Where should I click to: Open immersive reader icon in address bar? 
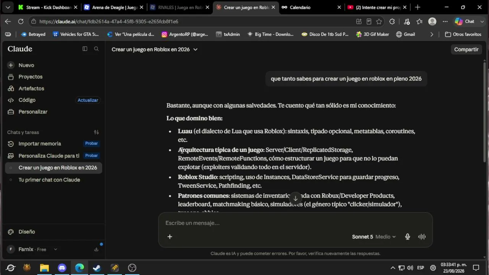(369, 21)
